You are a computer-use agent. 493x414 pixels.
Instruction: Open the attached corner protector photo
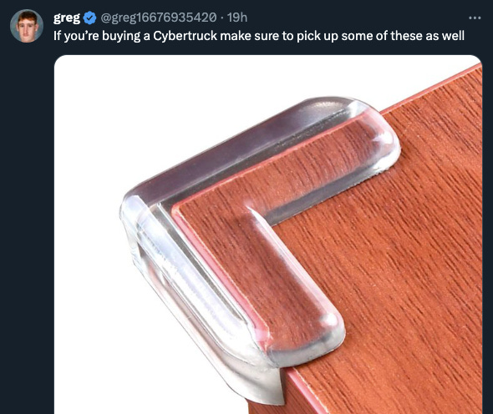(268, 235)
